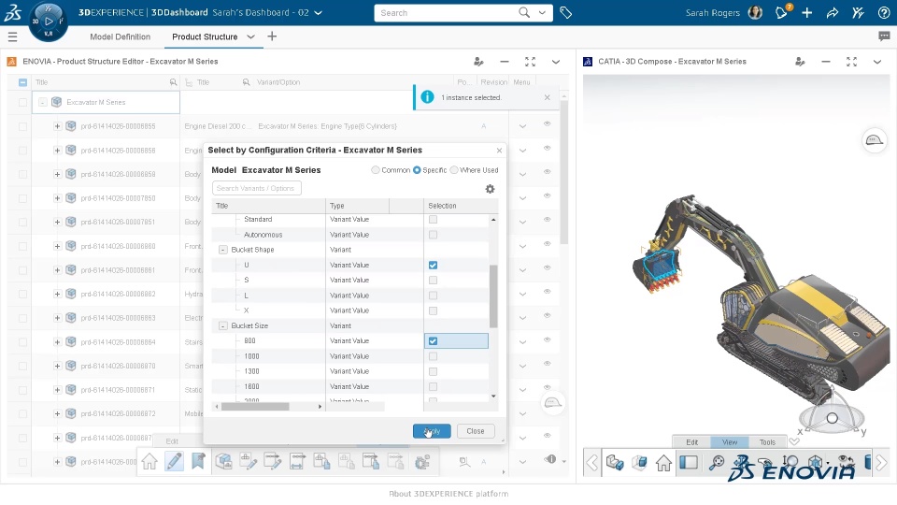The width and height of the screenshot is (897, 505).
Task: Check the 1000 bucket size checkbox
Action: coord(433,356)
